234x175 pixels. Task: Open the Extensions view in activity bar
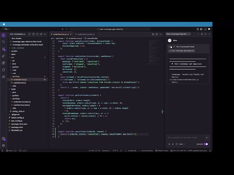tap(3, 63)
